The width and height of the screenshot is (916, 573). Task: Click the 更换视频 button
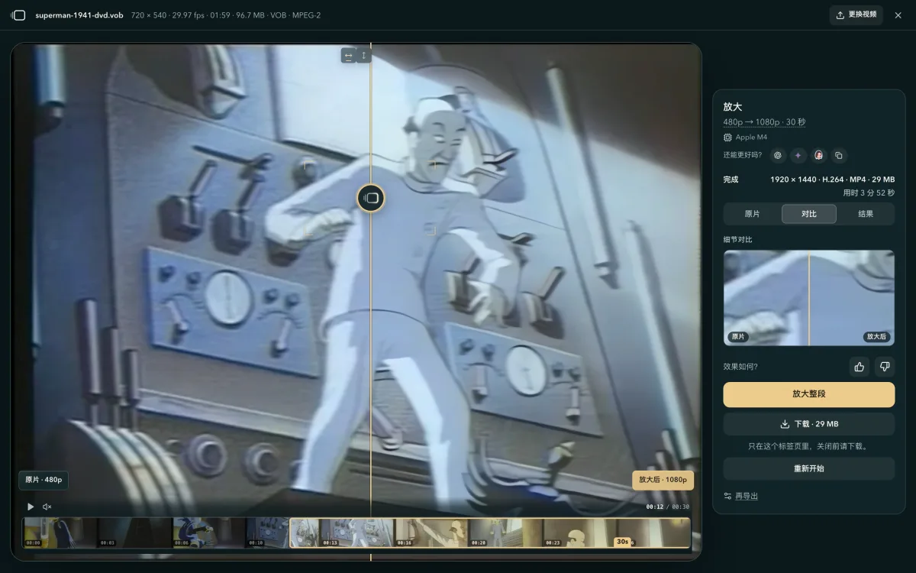tap(856, 15)
